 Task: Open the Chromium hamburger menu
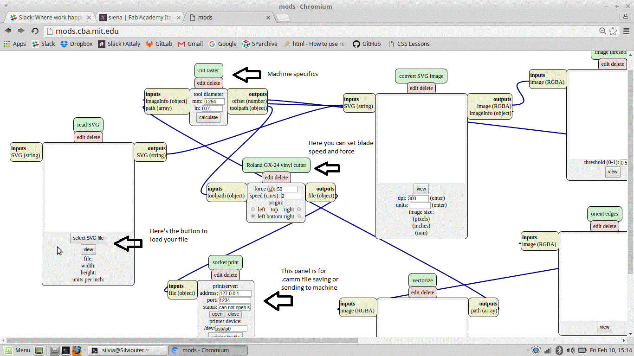point(627,31)
